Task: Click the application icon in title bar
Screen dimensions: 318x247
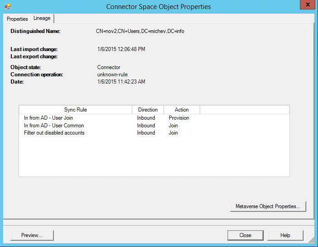Action: pos(7,6)
